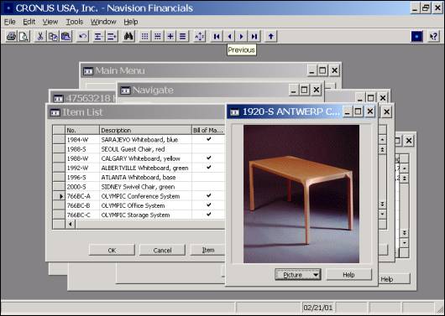Toggle Bill of Materials check for 1984-W
This screenshot has height=316, width=445.
pyautogui.click(x=209, y=139)
